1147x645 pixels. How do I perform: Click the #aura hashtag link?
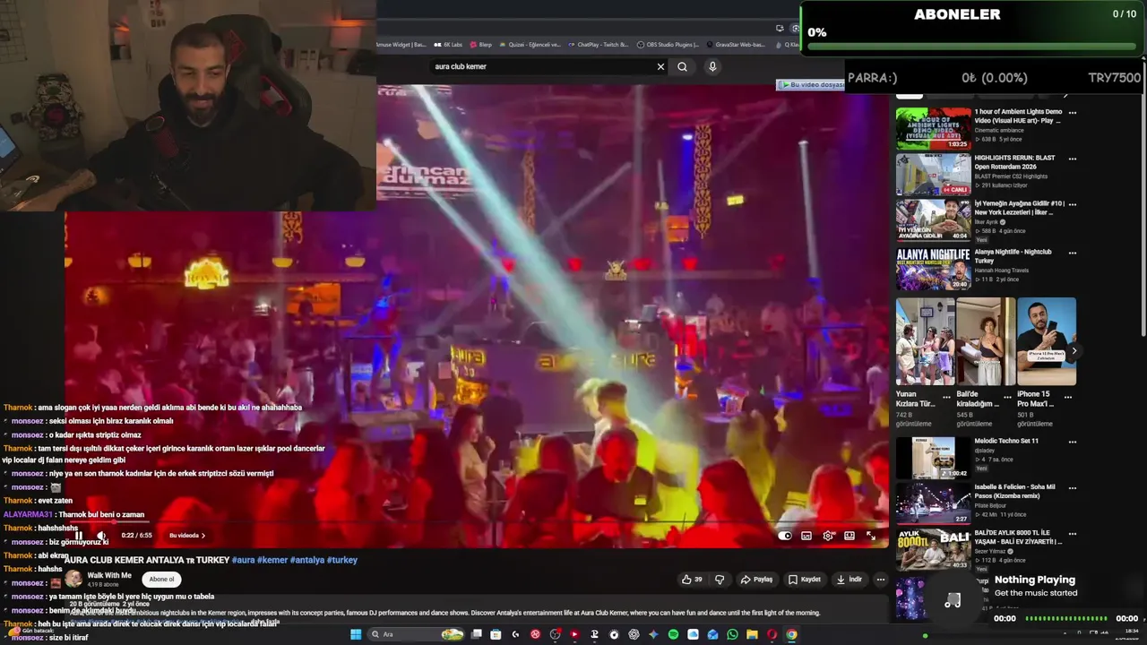(x=243, y=560)
